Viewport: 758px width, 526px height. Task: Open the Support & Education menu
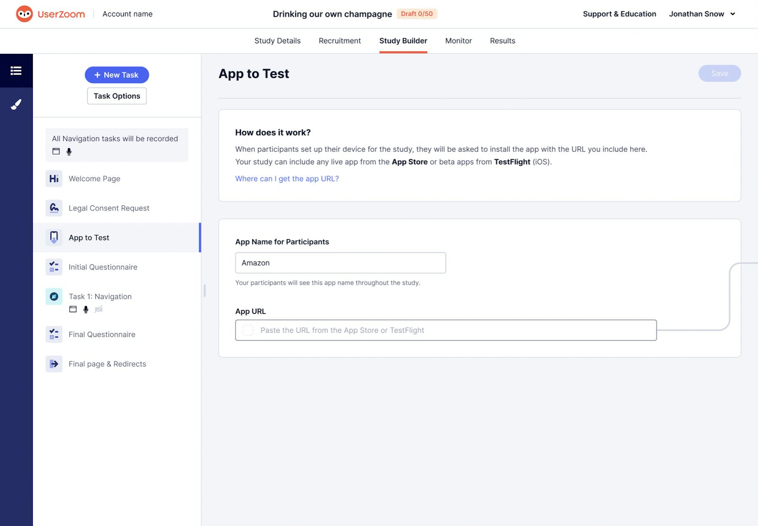[619, 14]
